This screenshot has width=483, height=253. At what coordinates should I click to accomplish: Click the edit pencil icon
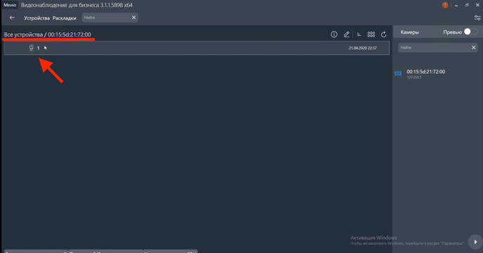pos(347,34)
